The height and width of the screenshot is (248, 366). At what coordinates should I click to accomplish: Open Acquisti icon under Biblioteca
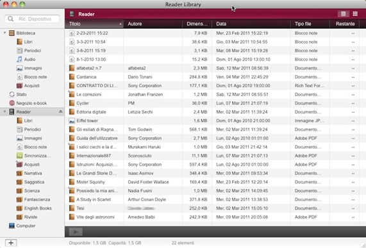[20, 86]
